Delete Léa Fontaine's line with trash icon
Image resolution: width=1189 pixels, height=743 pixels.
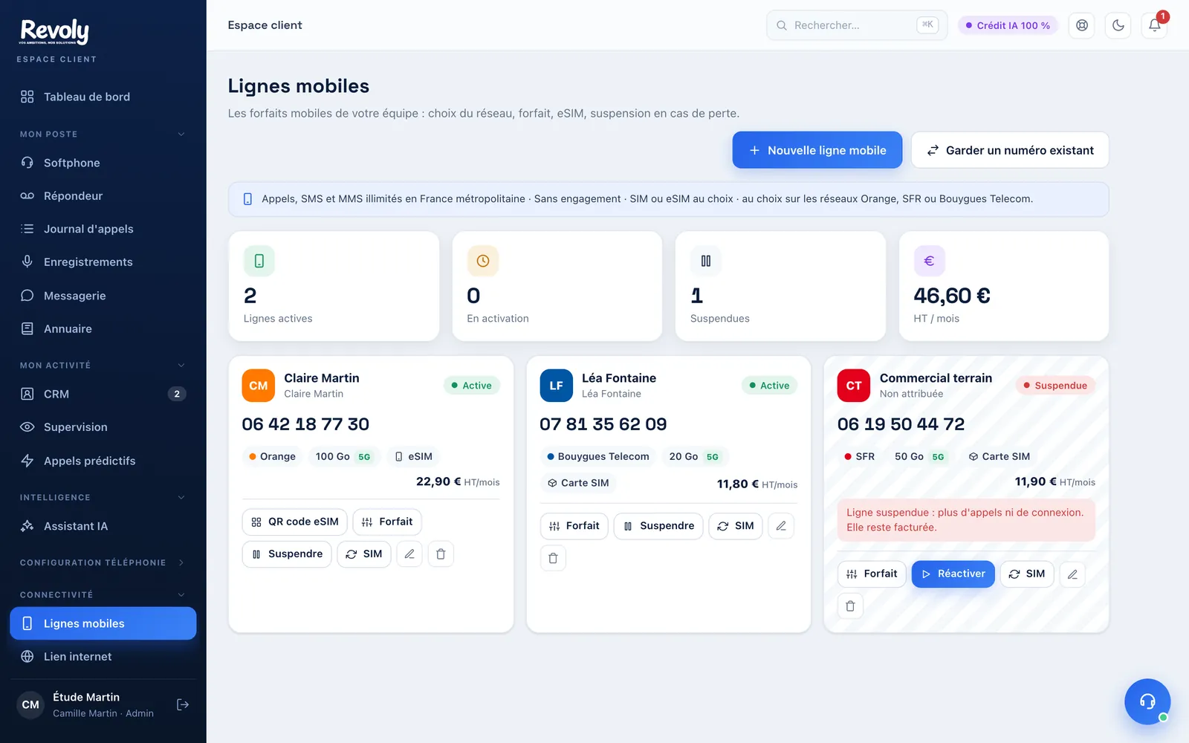click(553, 558)
